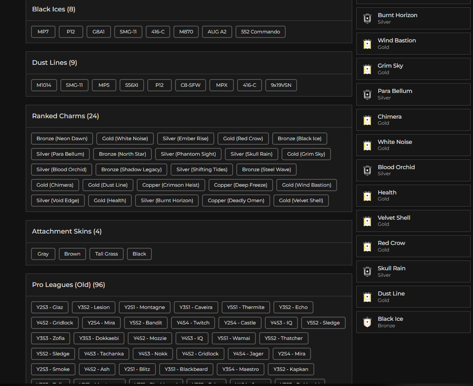
Task: Select the G8A1 Black Ice tag
Action: click(99, 32)
